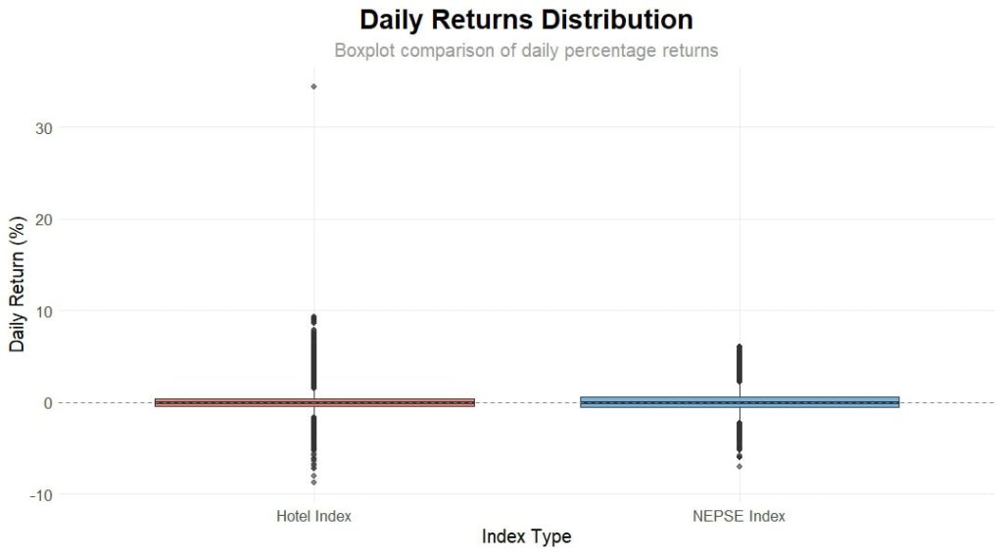Click the "Index Type" x-axis title
This screenshot has height=554, width=1003.
(526, 536)
